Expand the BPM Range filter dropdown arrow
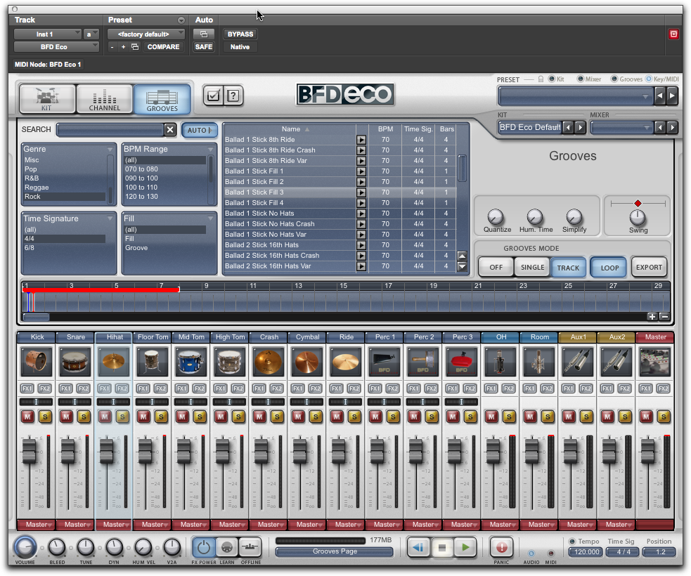The width and height of the screenshot is (691, 576). pyautogui.click(x=210, y=150)
